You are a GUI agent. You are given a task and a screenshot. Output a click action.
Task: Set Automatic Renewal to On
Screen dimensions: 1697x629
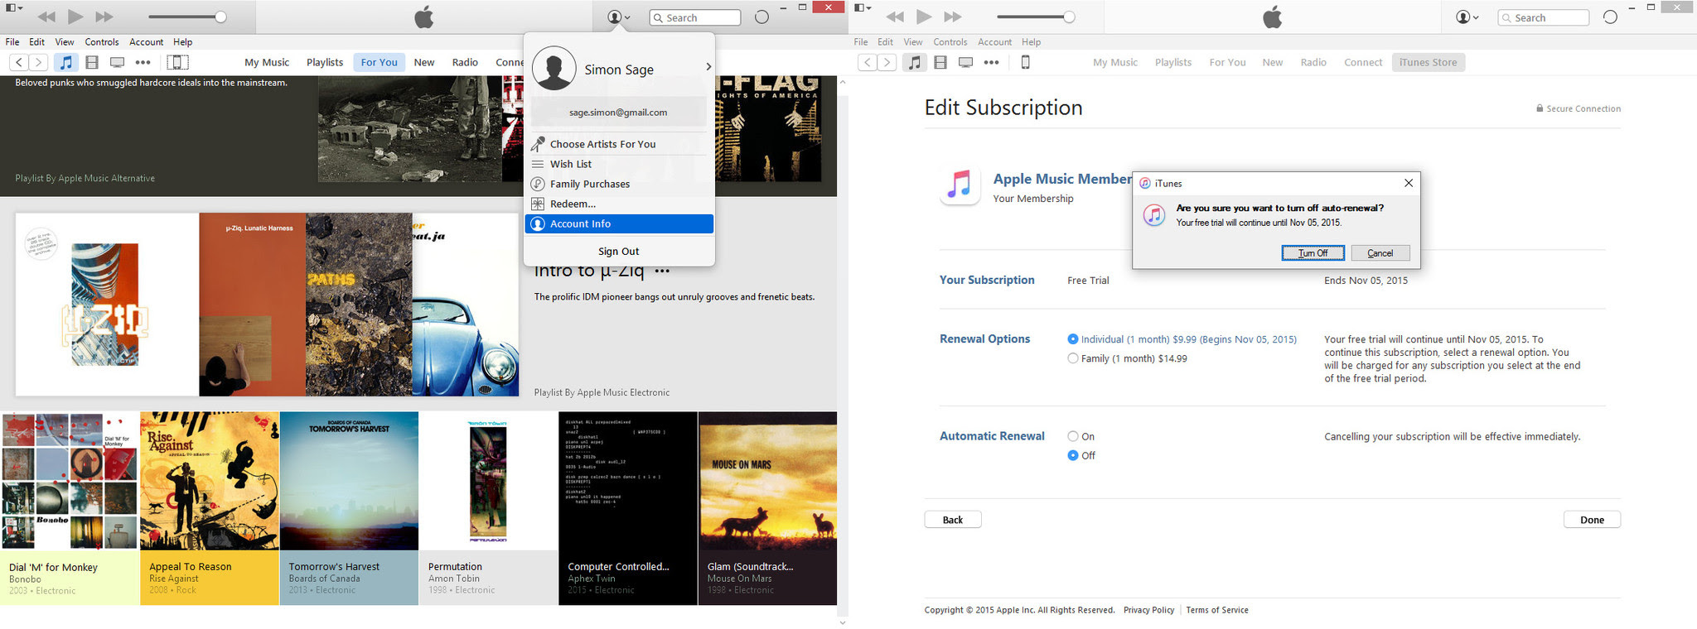pyautogui.click(x=1073, y=436)
